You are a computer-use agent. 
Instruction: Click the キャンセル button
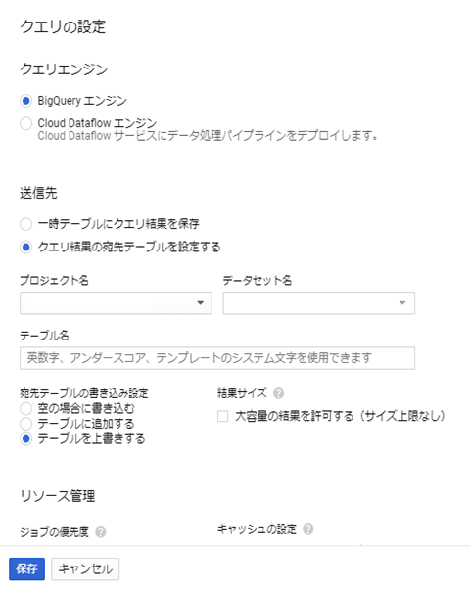click(85, 568)
